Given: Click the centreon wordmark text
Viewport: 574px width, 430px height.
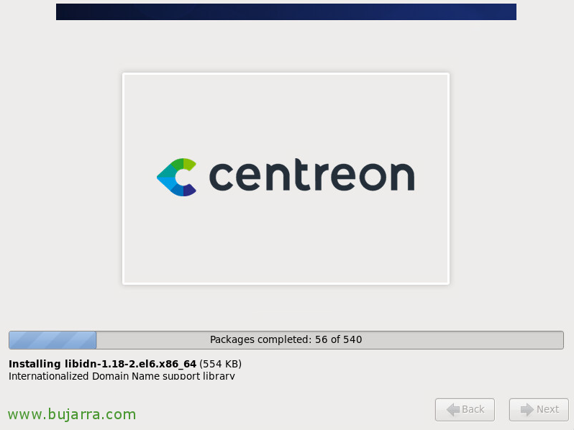Looking at the screenshot, I should point(311,175).
